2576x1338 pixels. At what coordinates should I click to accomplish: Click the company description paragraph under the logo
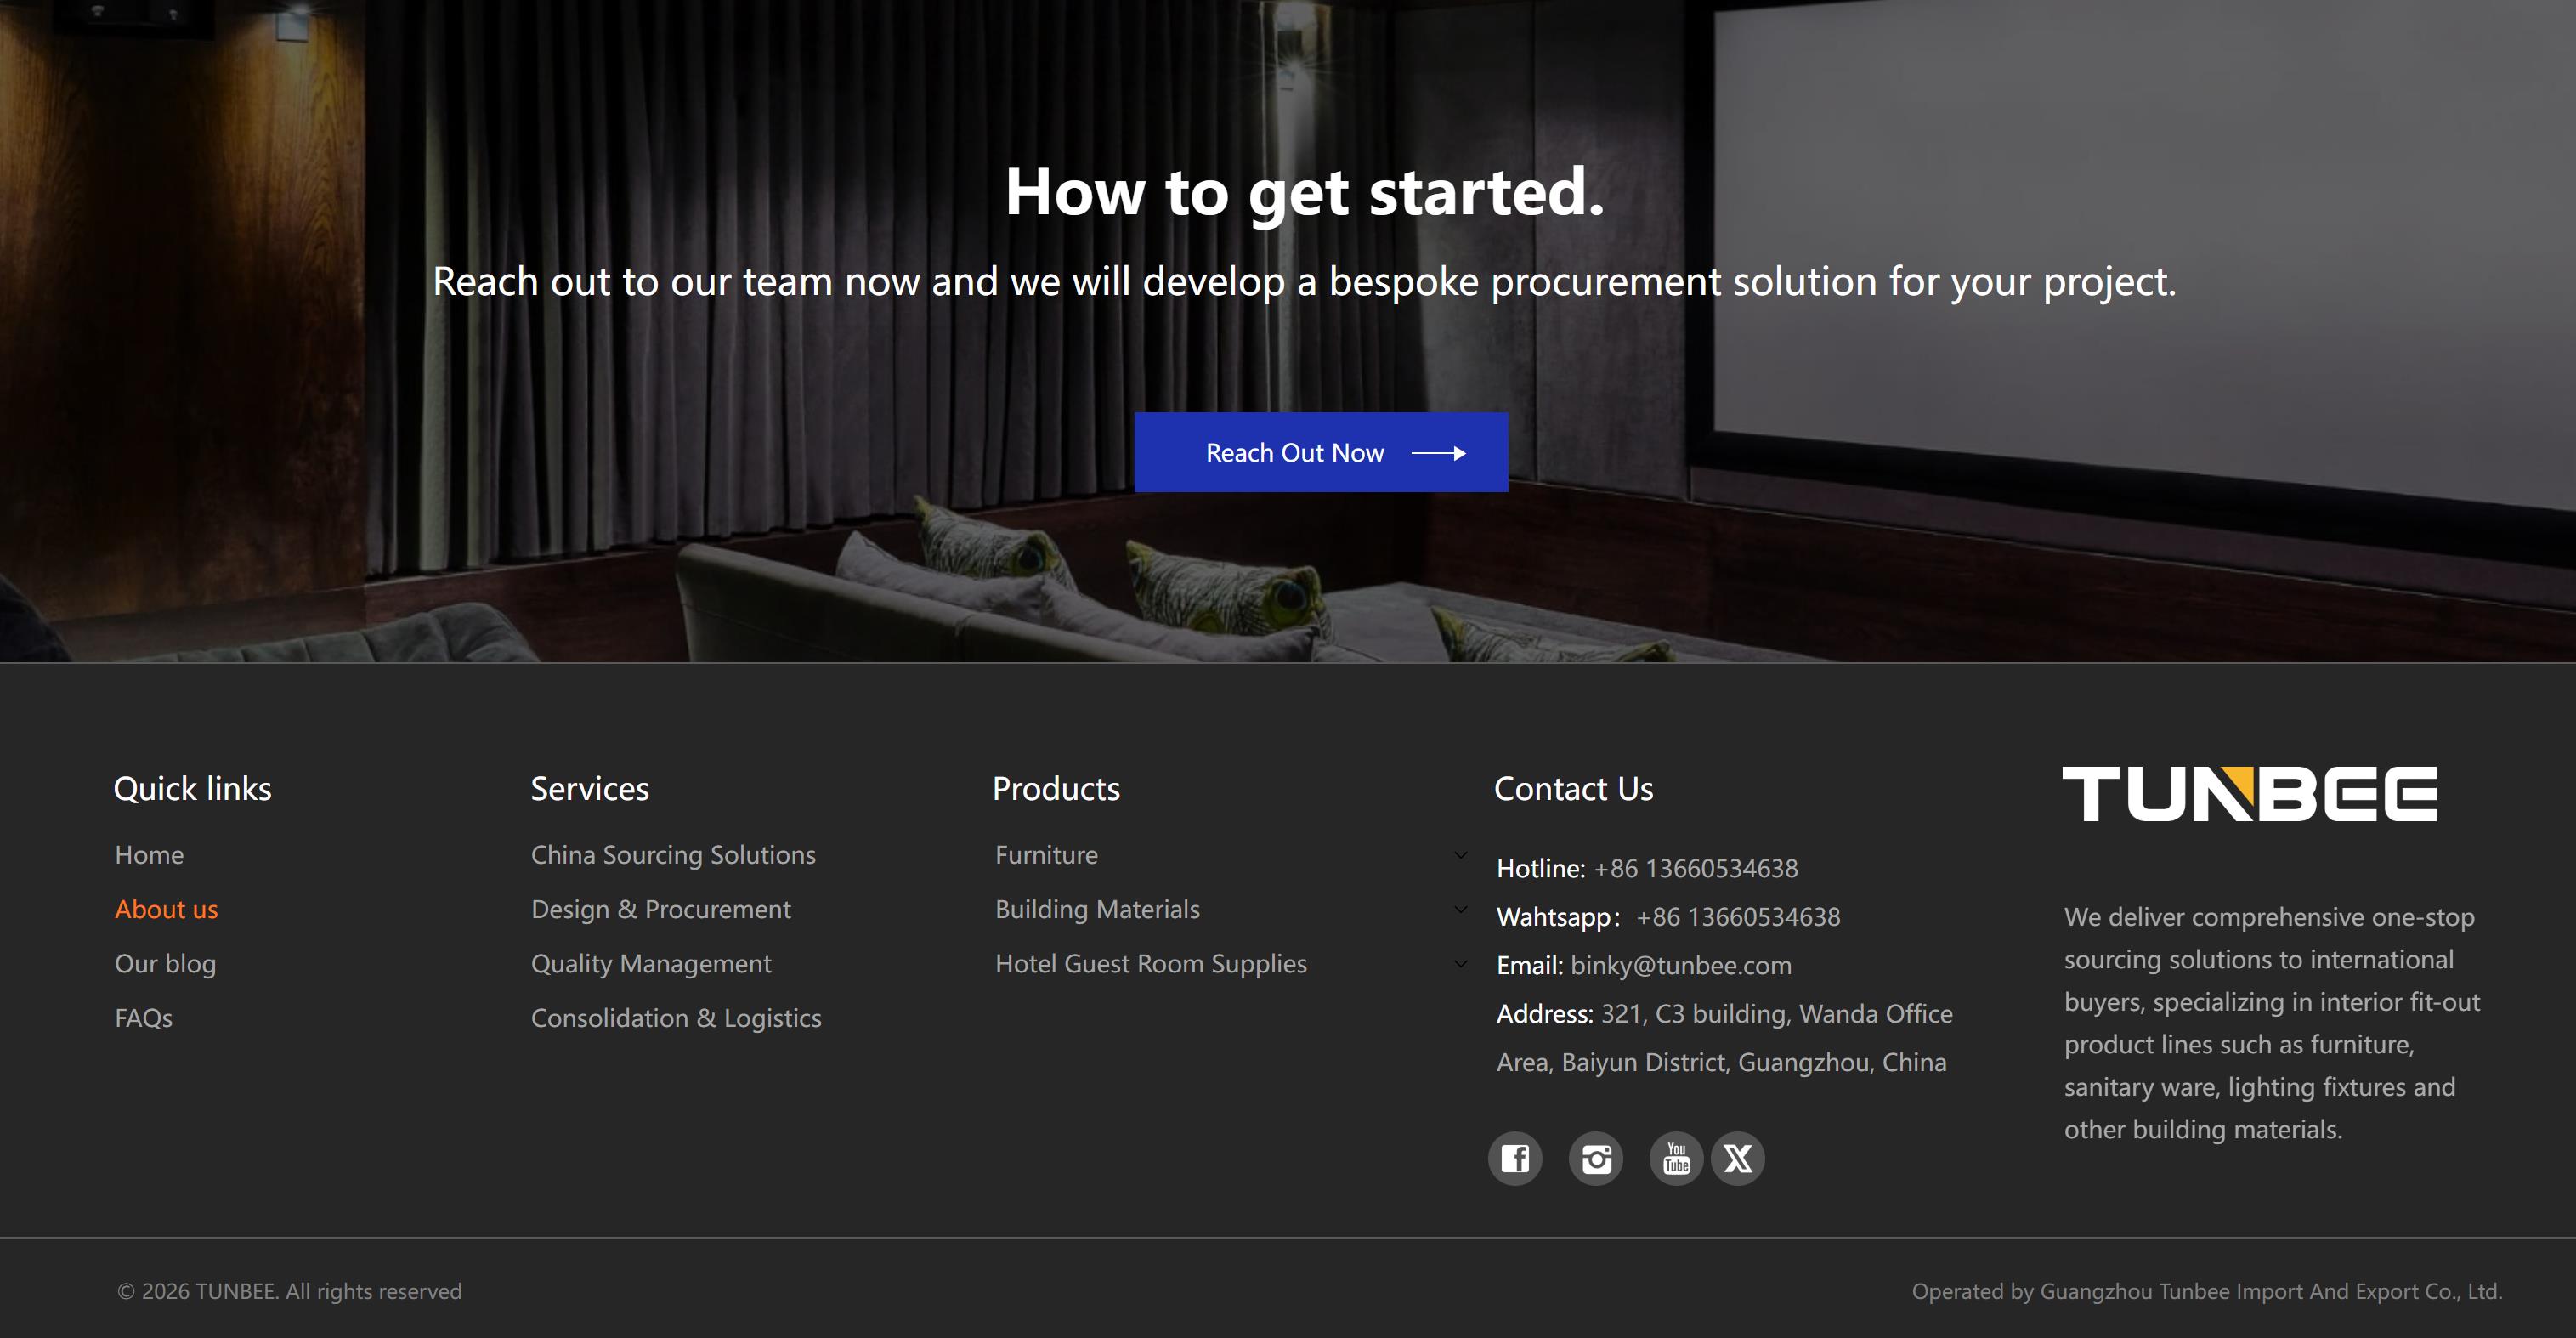2272,1023
